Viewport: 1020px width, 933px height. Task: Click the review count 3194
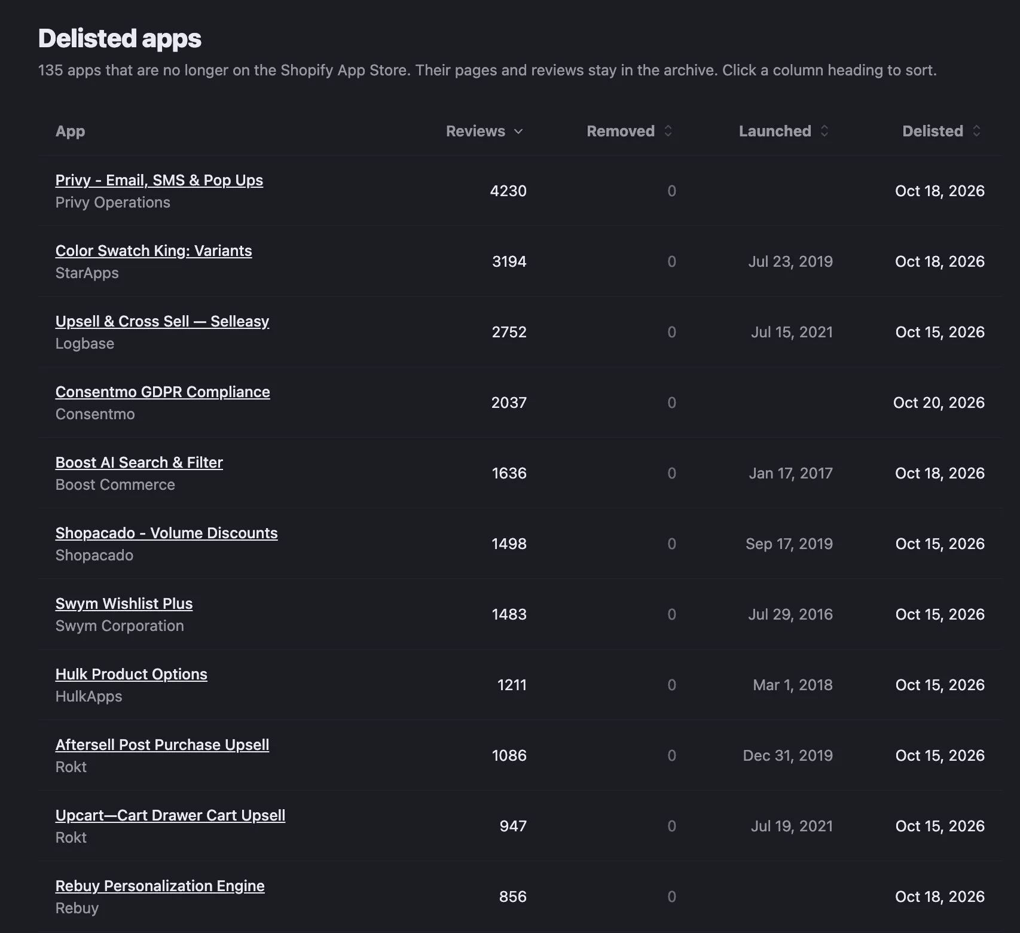click(x=509, y=261)
